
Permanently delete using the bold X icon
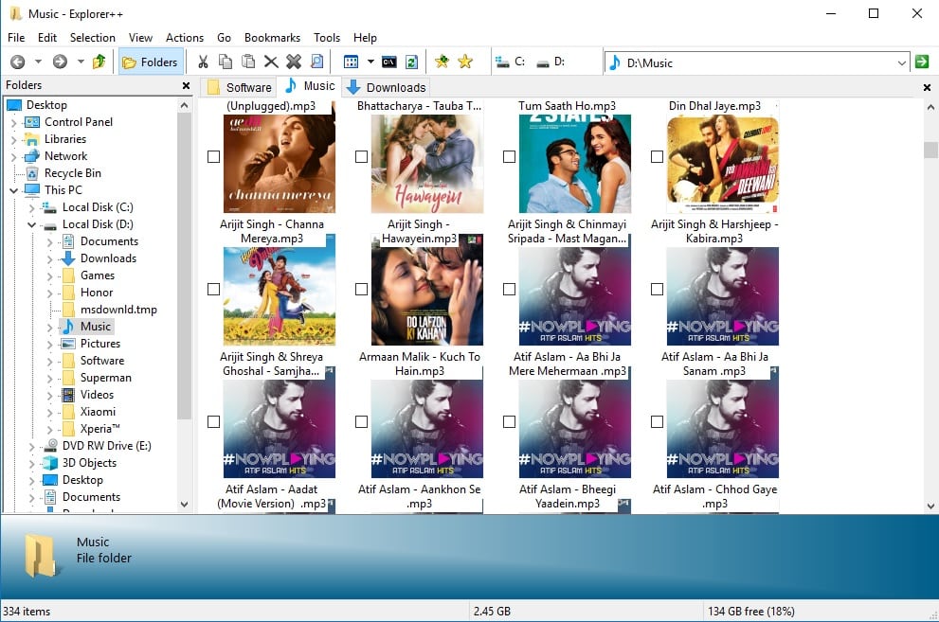pos(294,62)
